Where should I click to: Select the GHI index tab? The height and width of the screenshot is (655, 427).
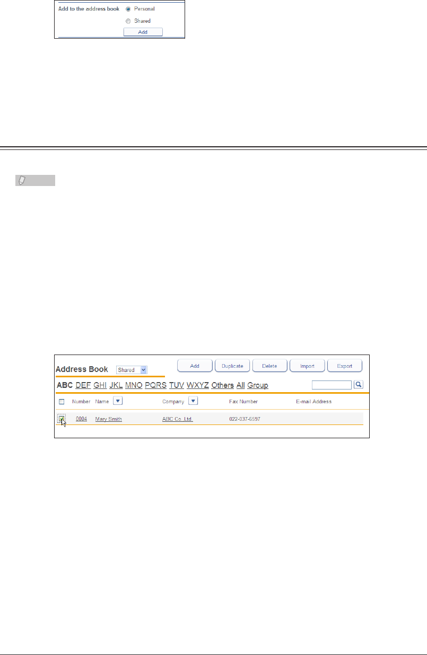(x=100, y=385)
